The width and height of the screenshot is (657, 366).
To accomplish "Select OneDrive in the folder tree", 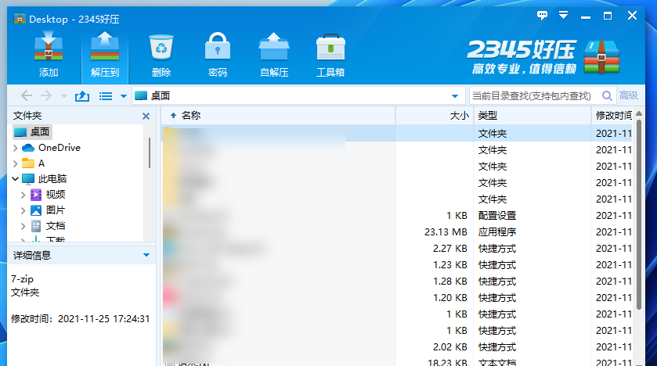I will 51,148.
